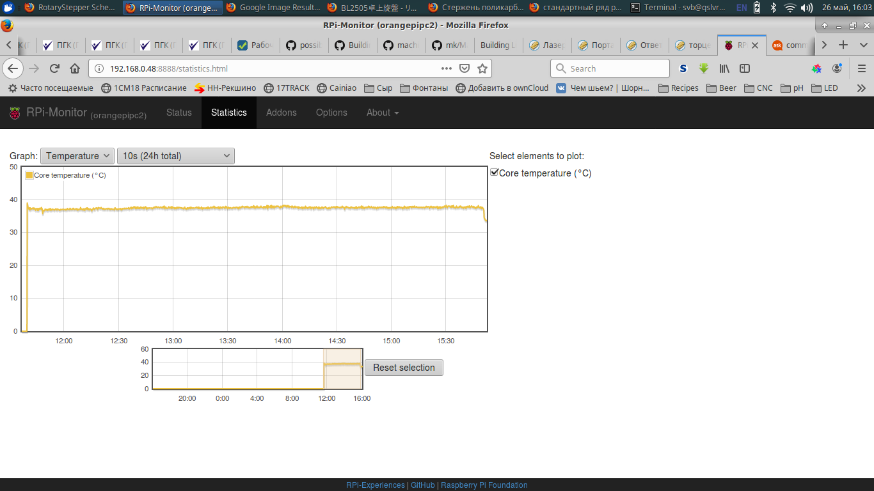
Task: Click the highlighted selection range in overview graph
Action: 344,368
